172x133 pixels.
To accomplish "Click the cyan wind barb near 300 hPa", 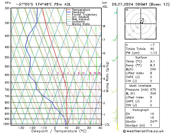I will (116, 11).
